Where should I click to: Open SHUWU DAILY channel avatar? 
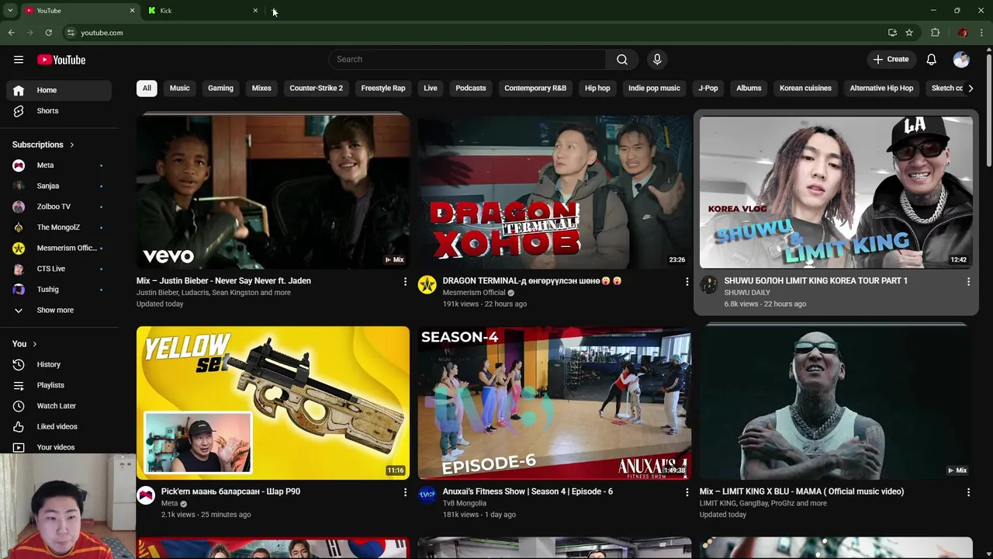709,285
